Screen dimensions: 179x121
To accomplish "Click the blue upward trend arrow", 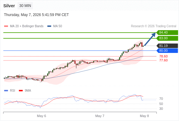I will (x=150, y=39).
